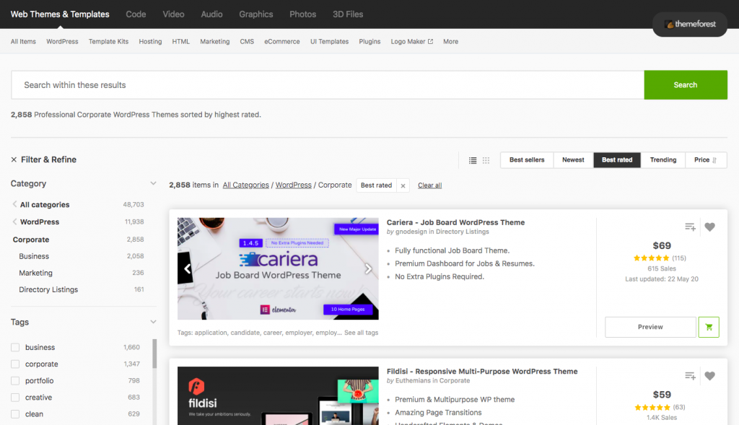739x425 pixels.
Task: Open Hosting in navigation bar
Action: (150, 41)
